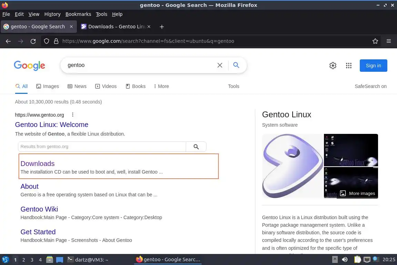Open the Gentoo Linux: Welcome result
This screenshot has height=265, width=397.
click(52, 125)
